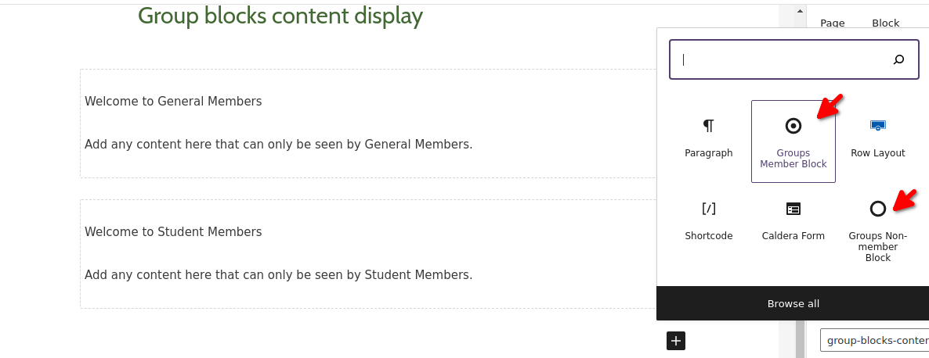Select paragraph about General Members content
Viewport: 929px width, 358px height.
[x=278, y=144]
